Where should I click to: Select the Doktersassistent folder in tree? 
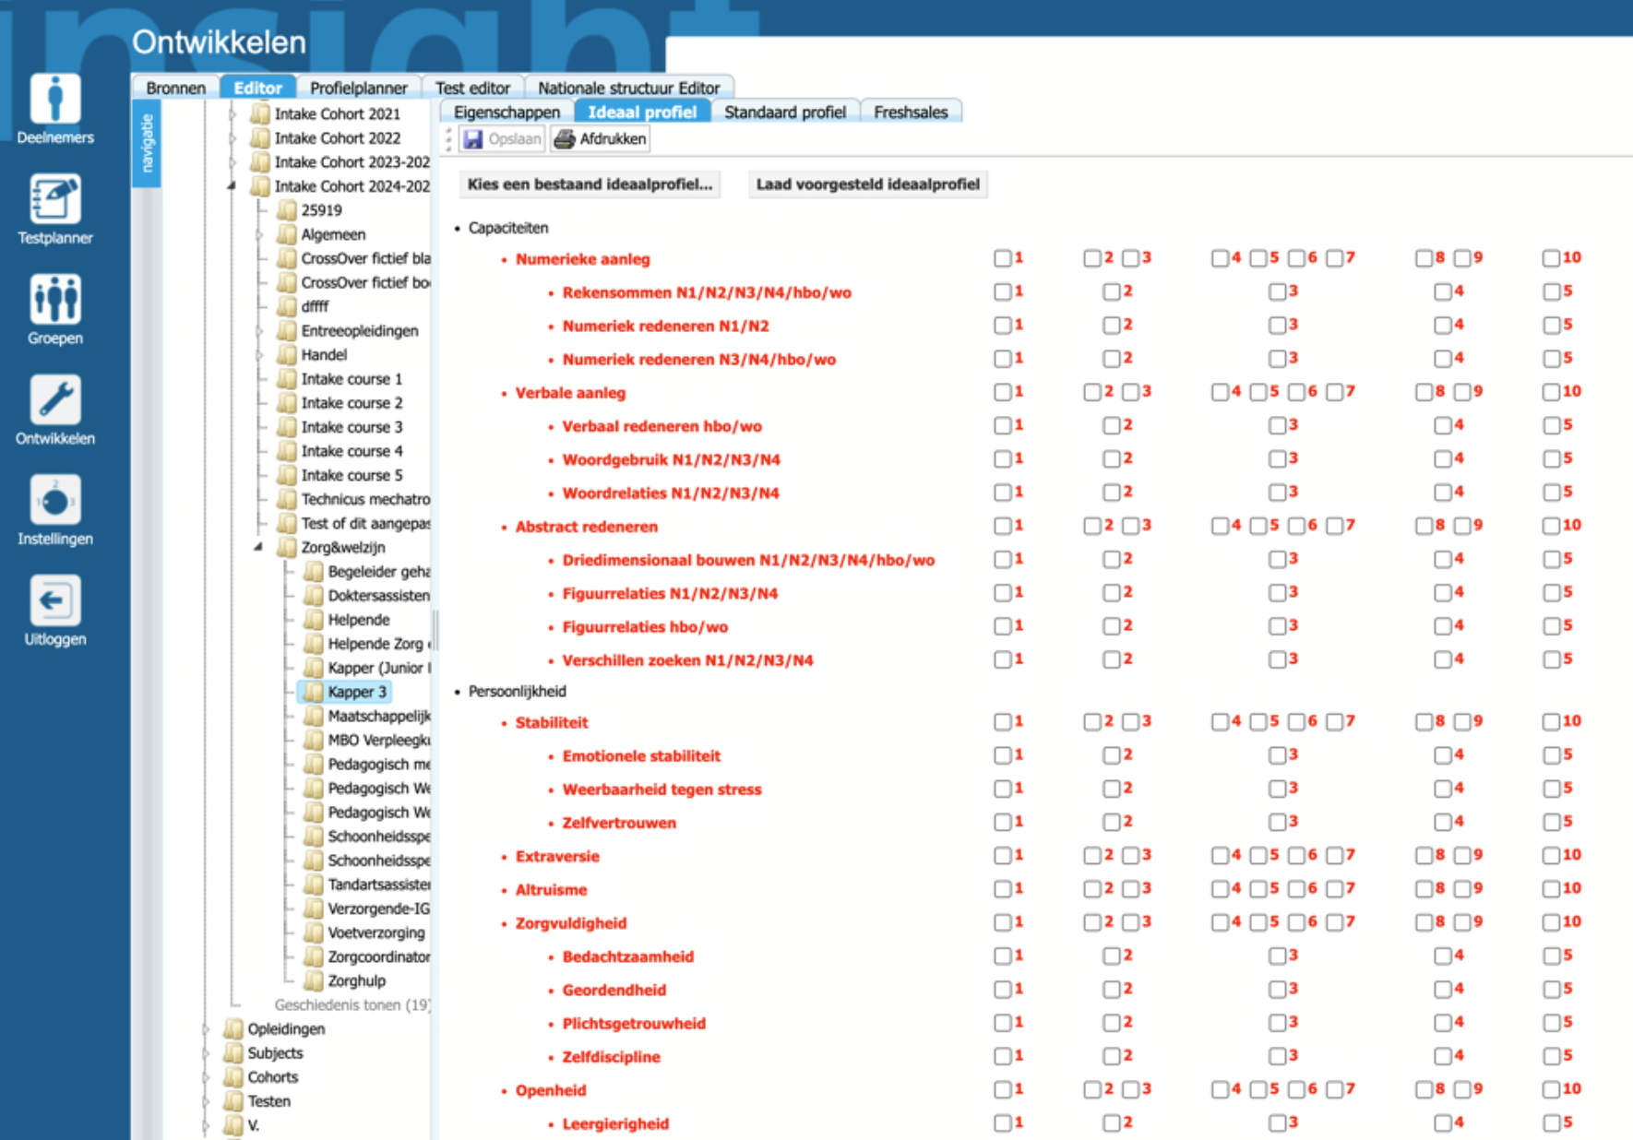377,596
